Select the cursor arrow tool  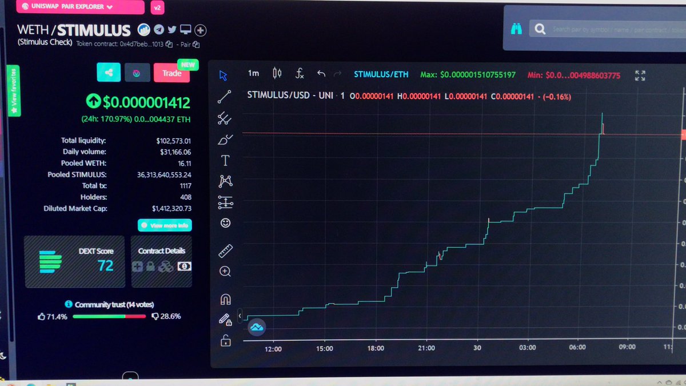coord(224,75)
